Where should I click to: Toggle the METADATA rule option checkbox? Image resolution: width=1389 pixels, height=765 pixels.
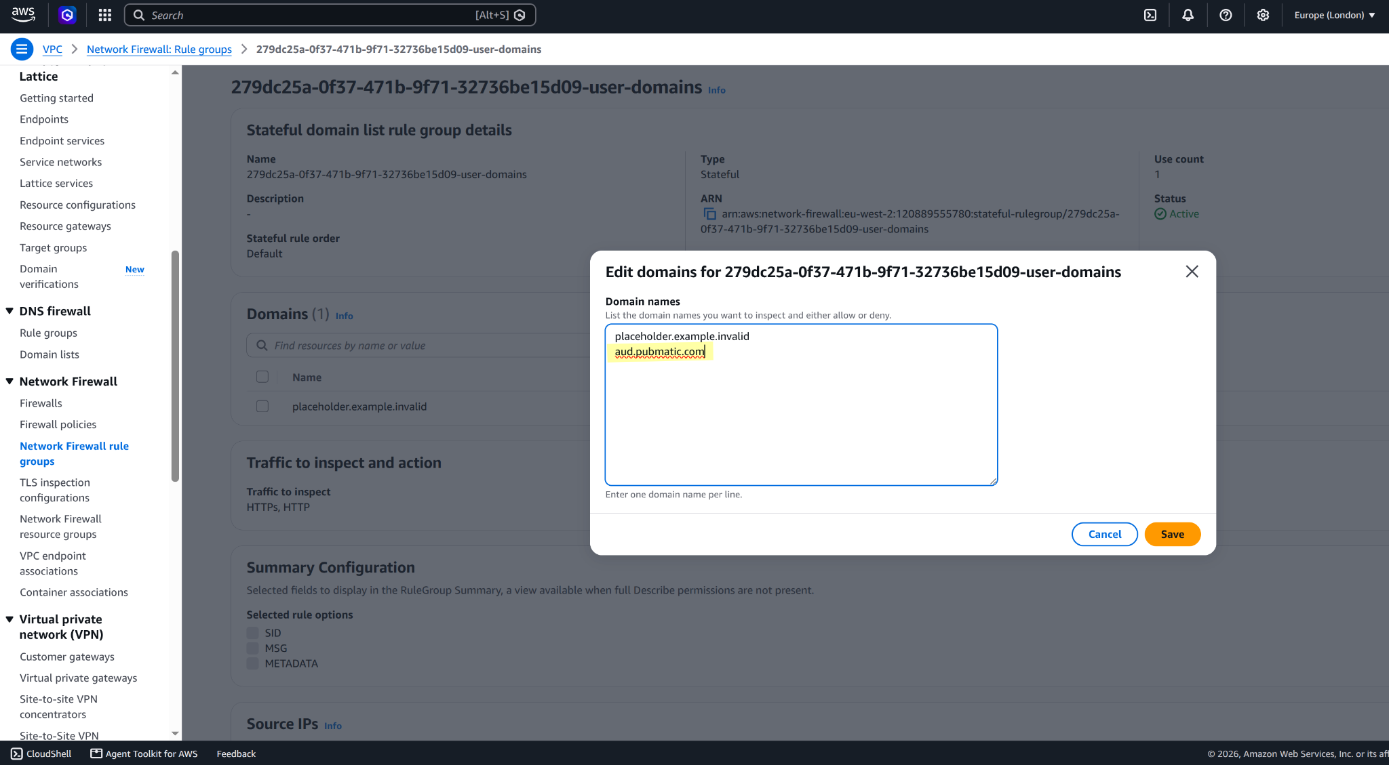point(253,663)
